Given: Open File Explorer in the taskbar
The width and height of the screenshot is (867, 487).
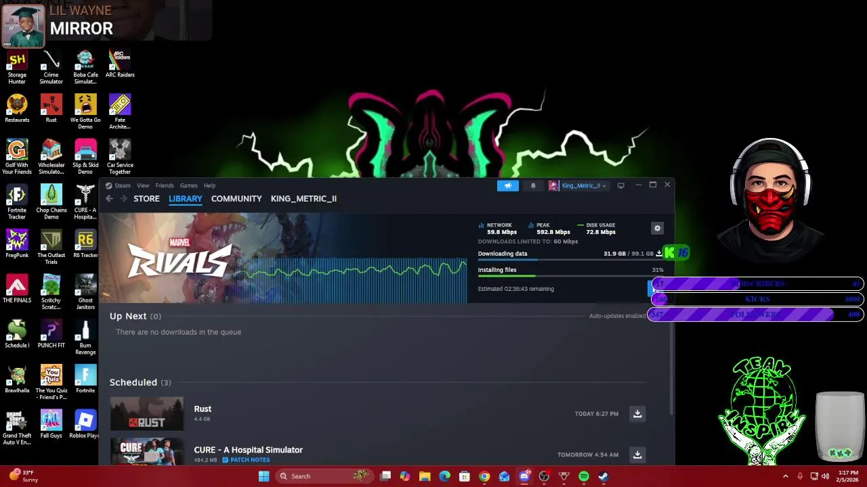Looking at the screenshot, I should [x=425, y=476].
